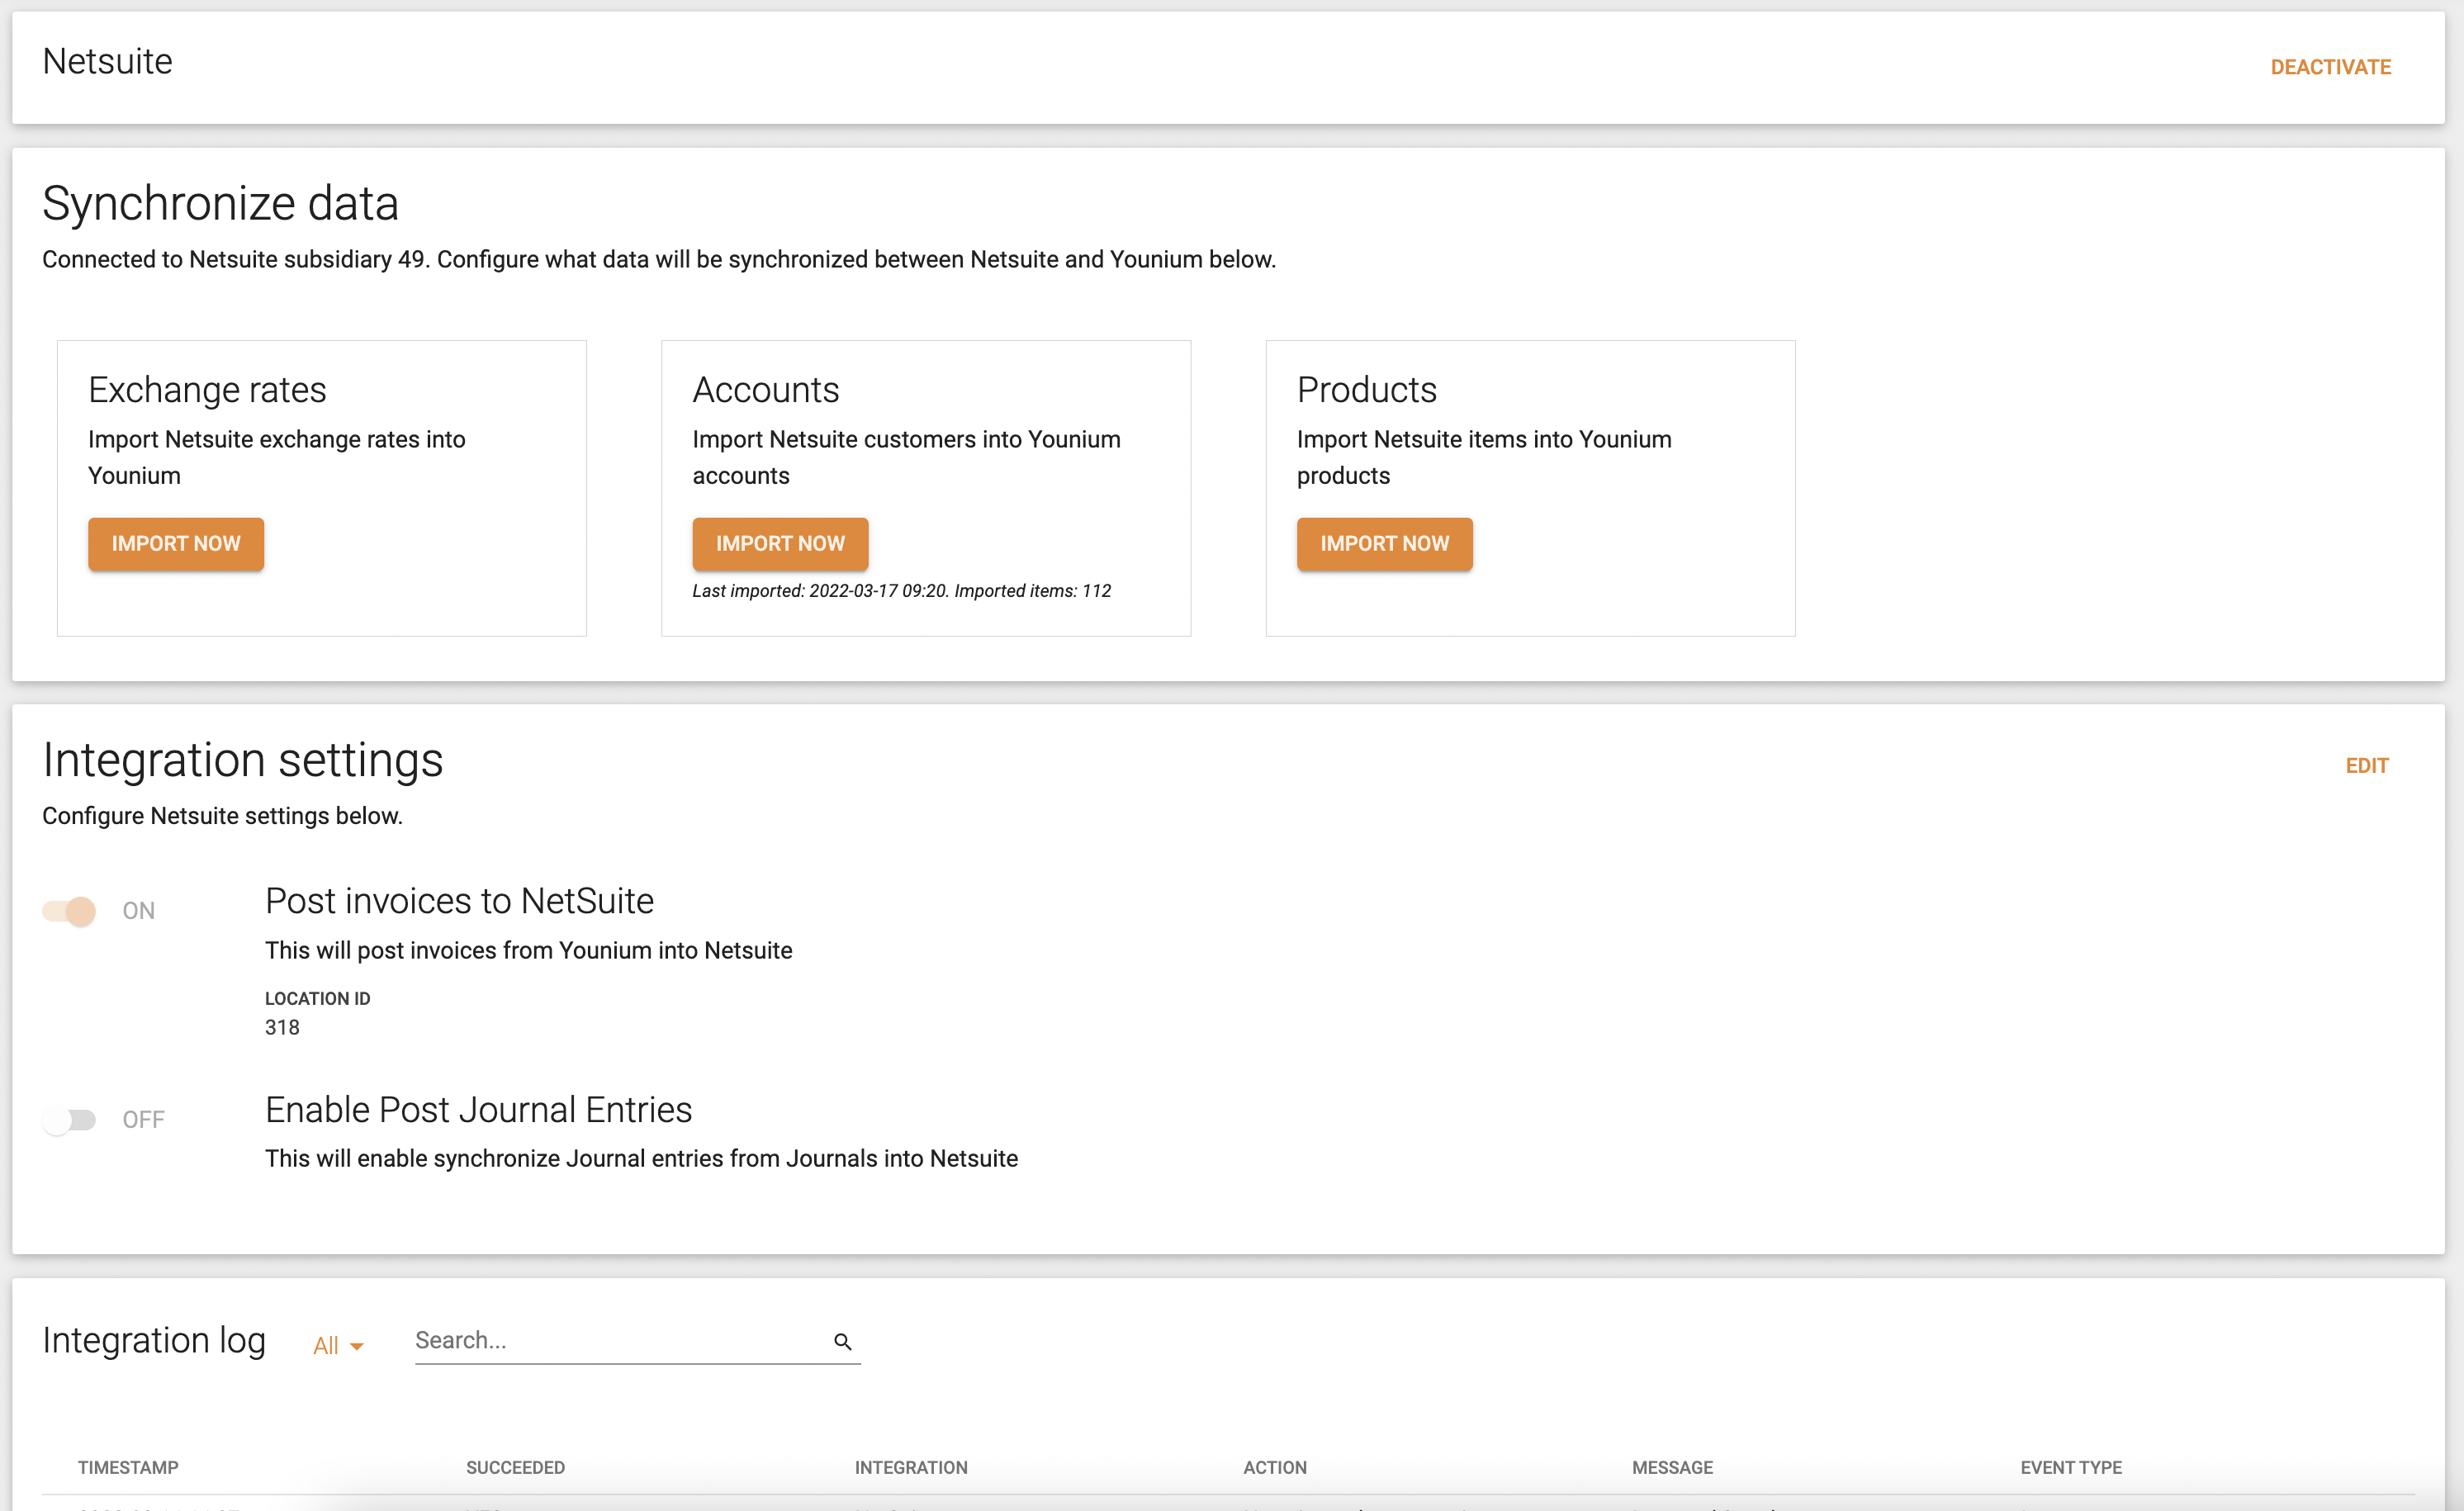
Task: Sort log by Timestamp column
Action: point(128,1467)
